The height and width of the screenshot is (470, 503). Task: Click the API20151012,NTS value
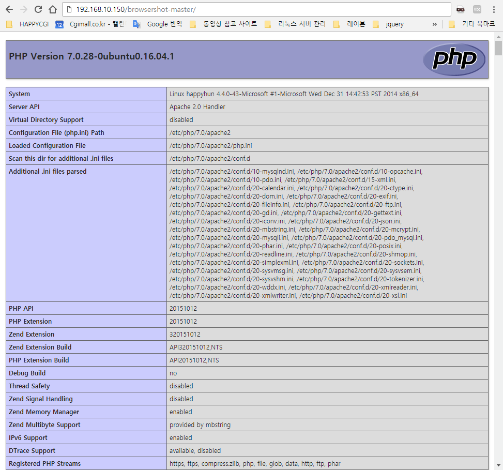(x=194, y=360)
